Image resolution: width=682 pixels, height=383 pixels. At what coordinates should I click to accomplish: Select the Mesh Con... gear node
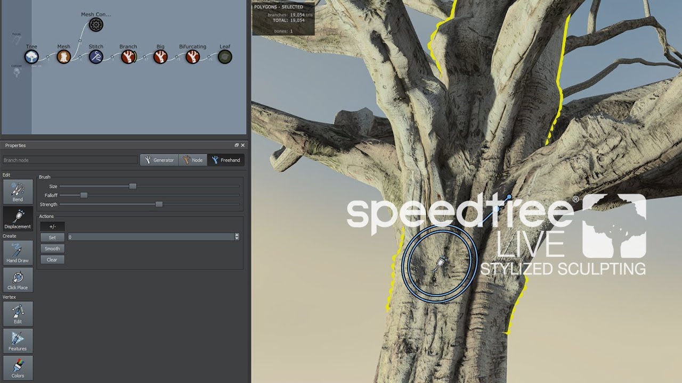[96, 24]
